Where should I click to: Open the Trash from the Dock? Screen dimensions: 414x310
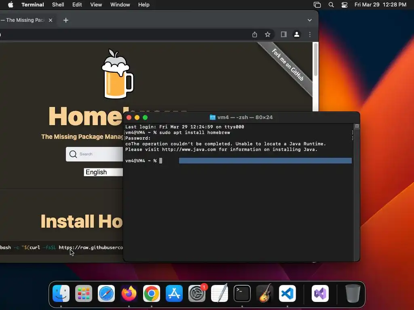click(353, 293)
